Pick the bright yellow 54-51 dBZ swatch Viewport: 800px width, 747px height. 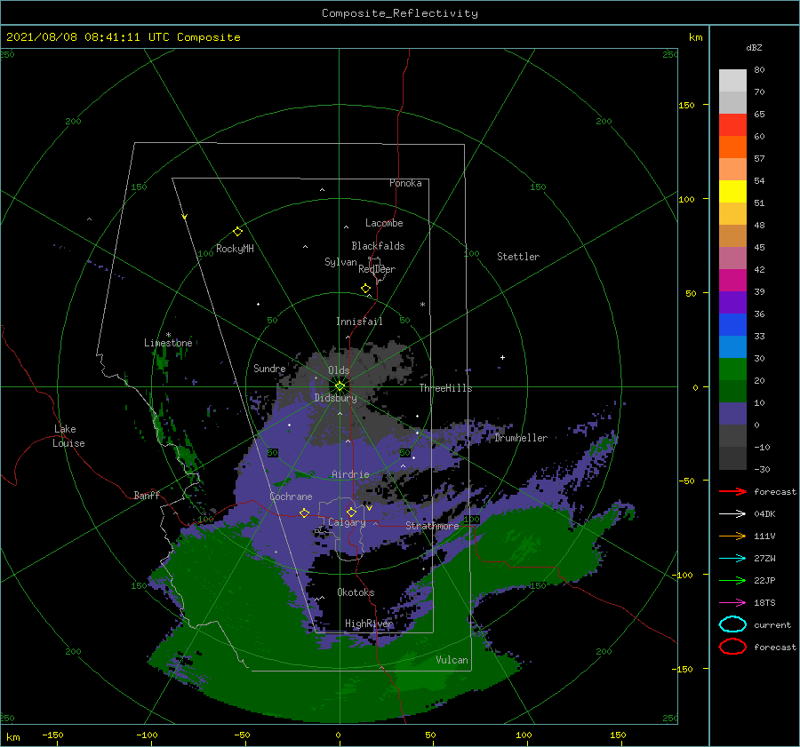732,191
